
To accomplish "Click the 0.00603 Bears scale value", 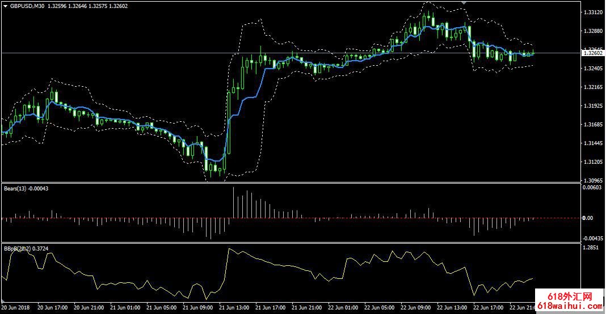I will click(x=592, y=188).
